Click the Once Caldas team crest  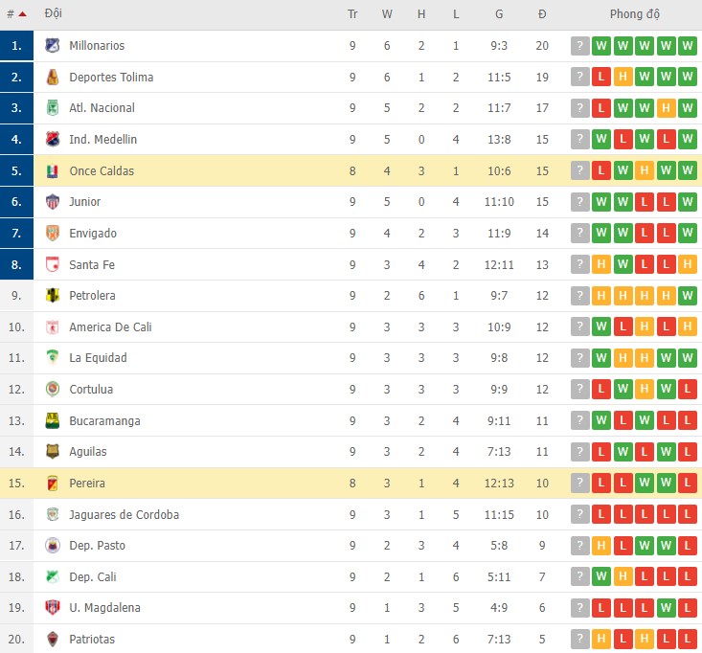pos(53,171)
